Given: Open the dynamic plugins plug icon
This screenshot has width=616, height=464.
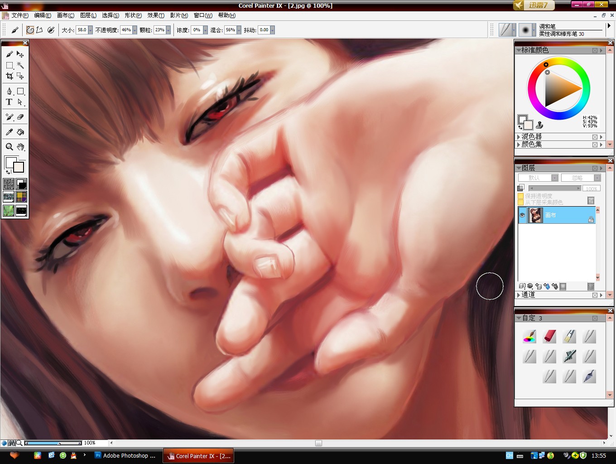Looking at the screenshot, I should point(530,286).
